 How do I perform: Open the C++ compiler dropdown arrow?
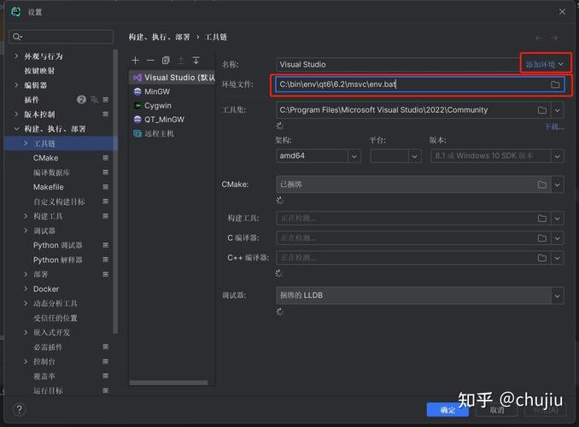(x=557, y=257)
